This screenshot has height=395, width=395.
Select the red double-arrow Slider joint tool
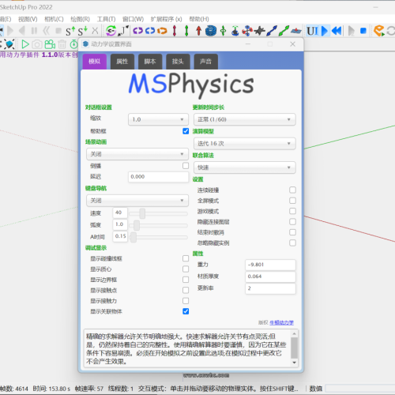click(175, 31)
